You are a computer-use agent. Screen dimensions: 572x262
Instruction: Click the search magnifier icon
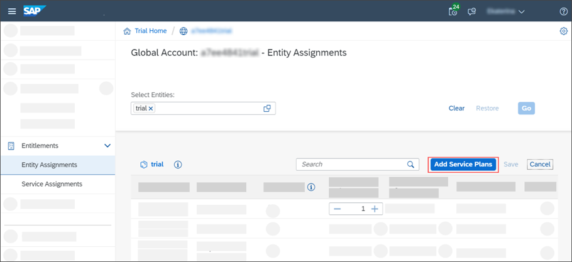[410, 165]
